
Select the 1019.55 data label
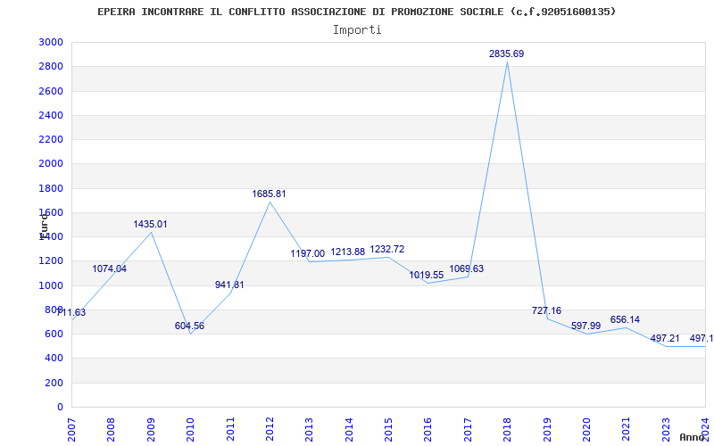427,276
